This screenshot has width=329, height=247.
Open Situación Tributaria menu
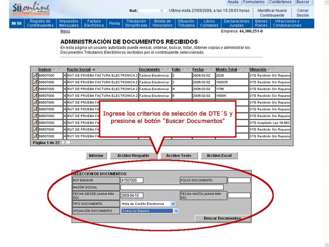click(x=186, y=23)
